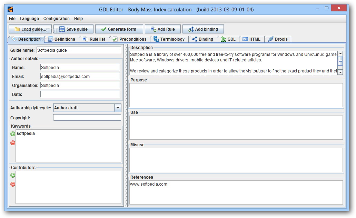Click the Email input field
The image size is (356, 218).
pos(80,76)
